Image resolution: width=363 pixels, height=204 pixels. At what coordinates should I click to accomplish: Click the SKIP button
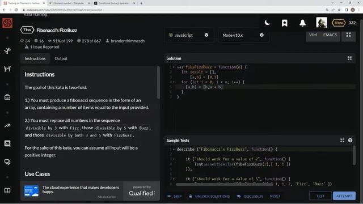[x=175, y=196]
